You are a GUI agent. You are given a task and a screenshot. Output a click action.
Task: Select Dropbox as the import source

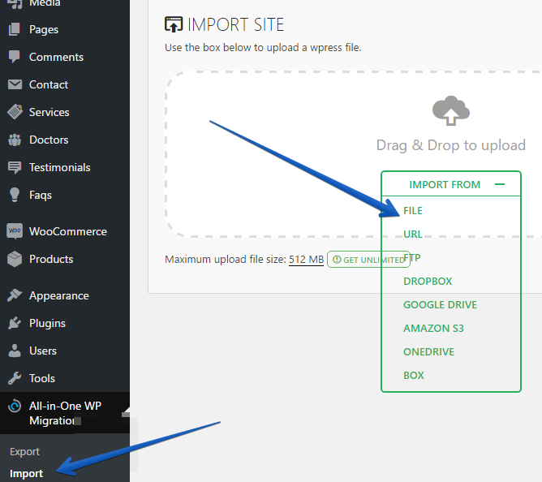(428, 282)
